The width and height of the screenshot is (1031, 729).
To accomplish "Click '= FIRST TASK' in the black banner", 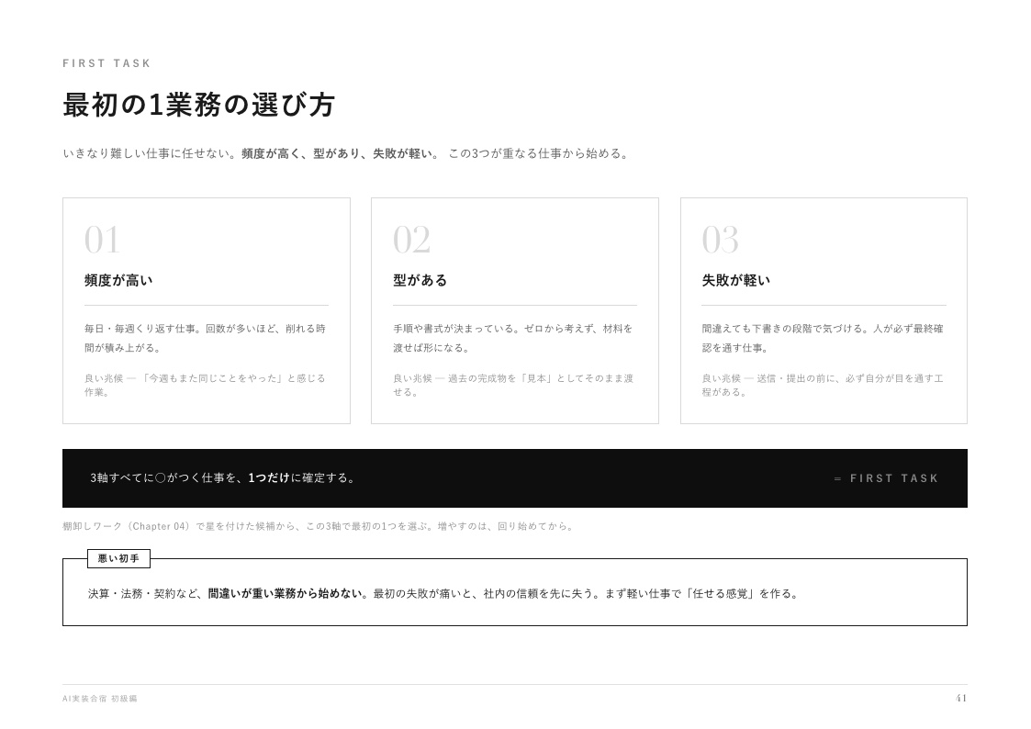I will 886,478.
